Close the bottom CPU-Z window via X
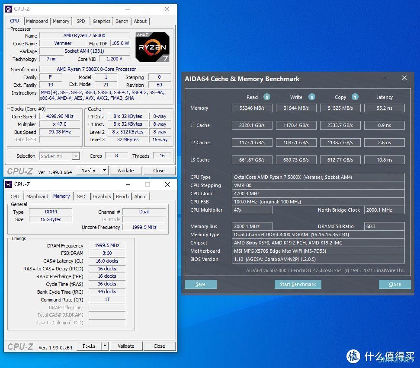 (167, 184)
